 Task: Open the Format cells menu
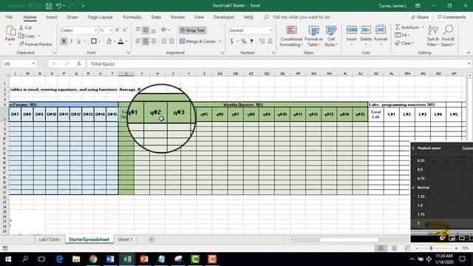381,35
